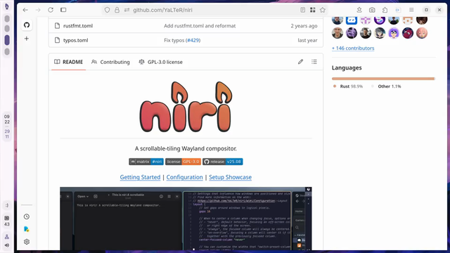Go back with the browser back arrow

[x=25, y=10]
